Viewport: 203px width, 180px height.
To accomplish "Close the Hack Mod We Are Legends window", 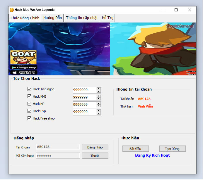I will point(190,10).
